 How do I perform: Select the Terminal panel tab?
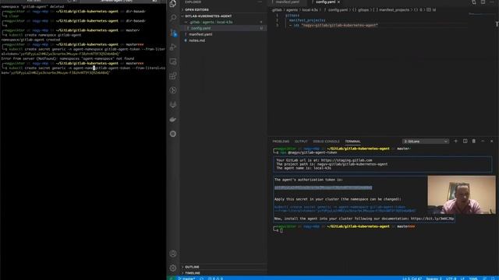[x=352, y=142]
